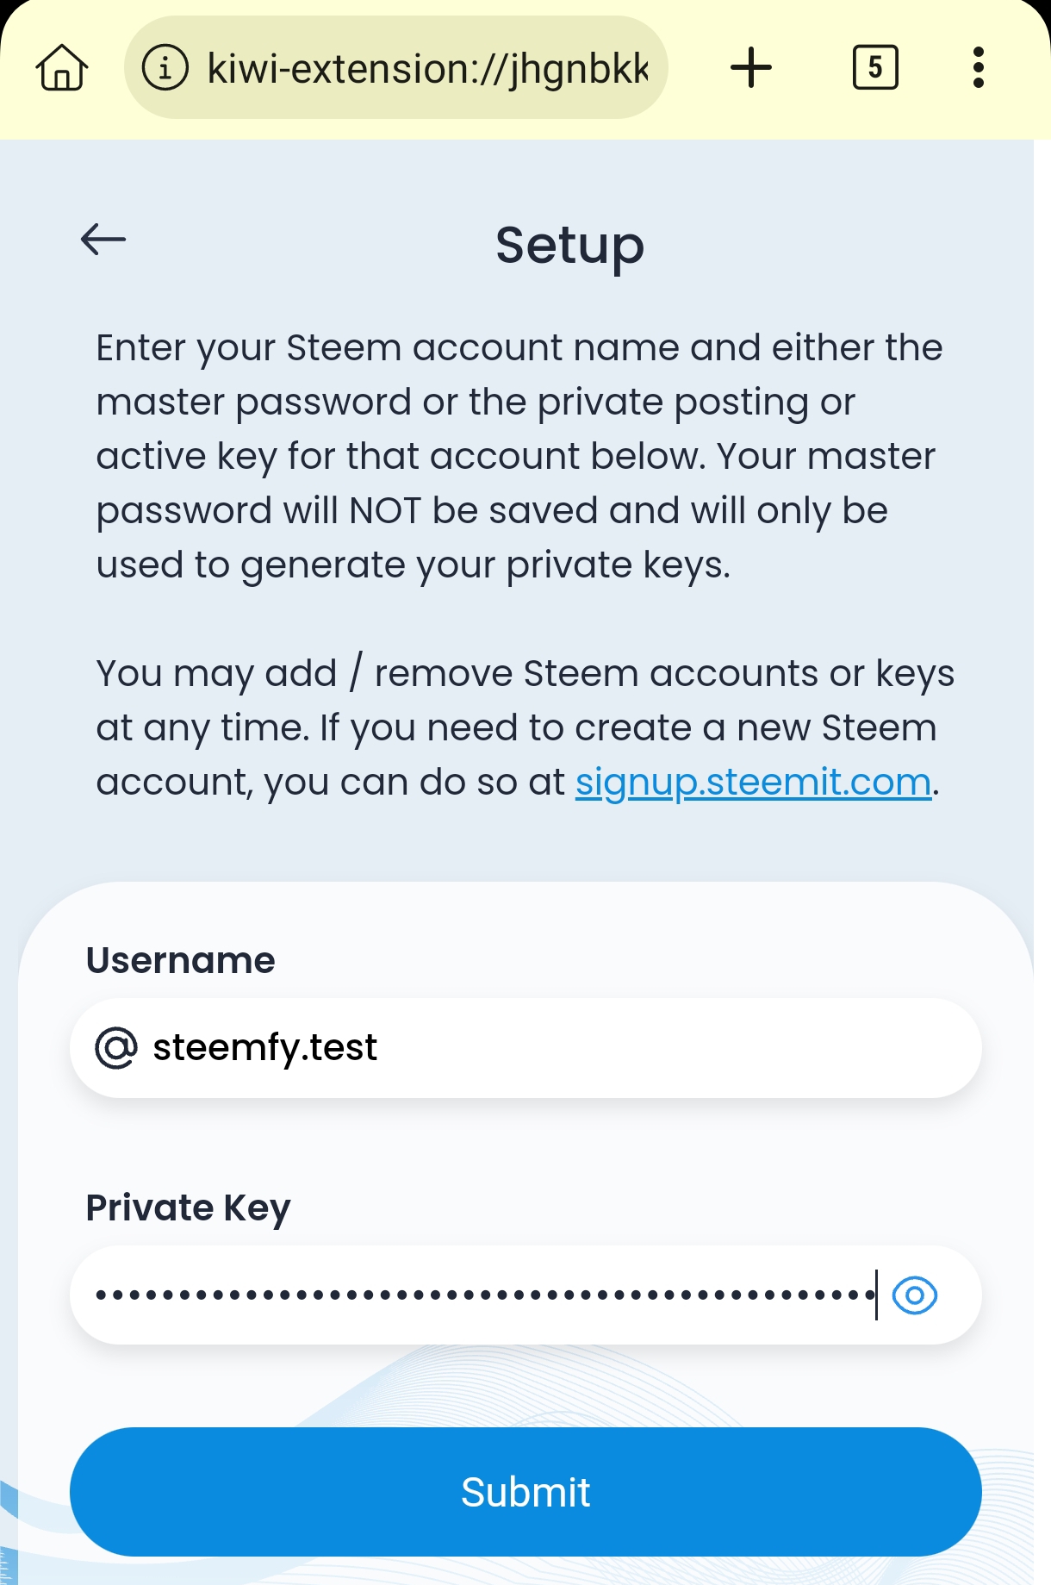This screenshot has height=1585, width=1051.
Task: Focus the masked Private Key input
Action: (x=482, y=1295)
